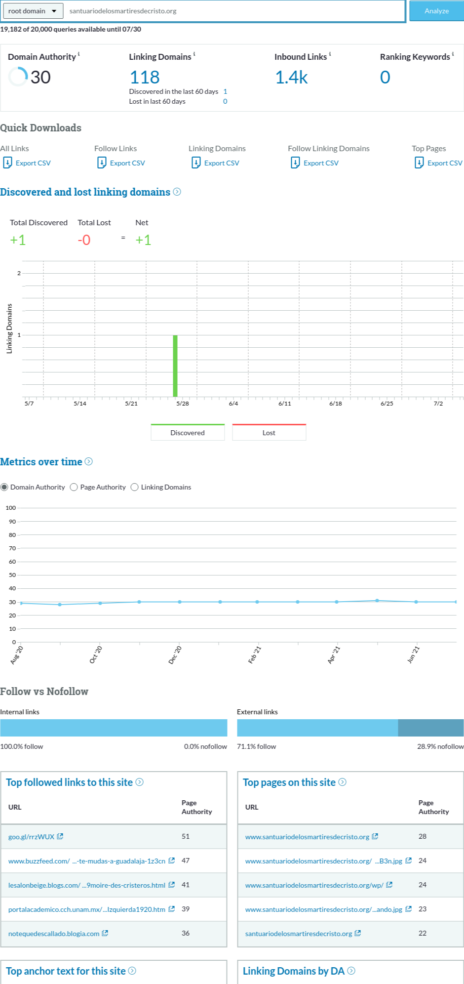Viewport: 464px width, 984px height.
Task: Click the arrow icon beside Top anchor text
Action: pos(132,971)
